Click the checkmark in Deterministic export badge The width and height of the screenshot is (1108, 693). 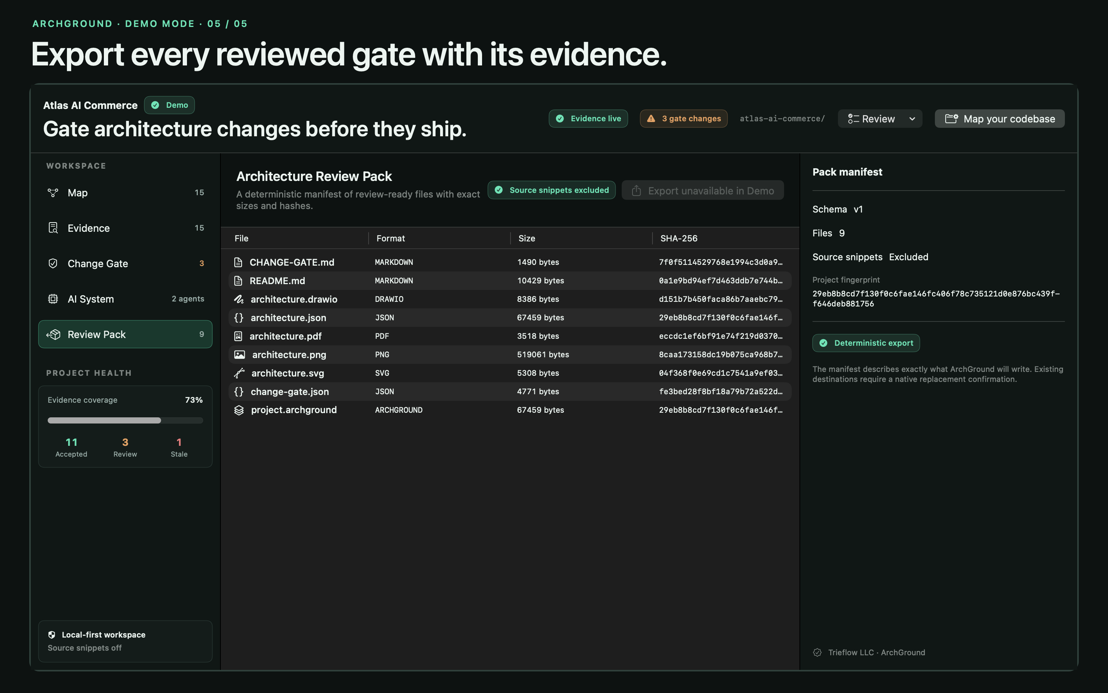(x=823, y=343)
